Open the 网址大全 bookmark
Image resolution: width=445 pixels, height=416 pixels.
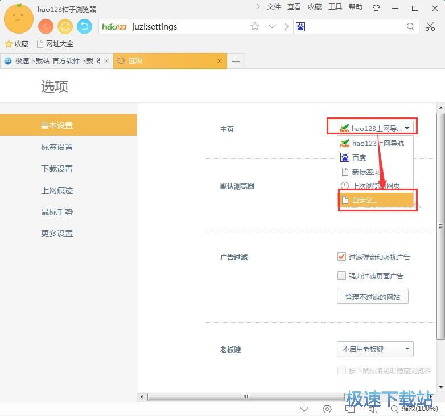pyautogui.click(x=55, y=44)
